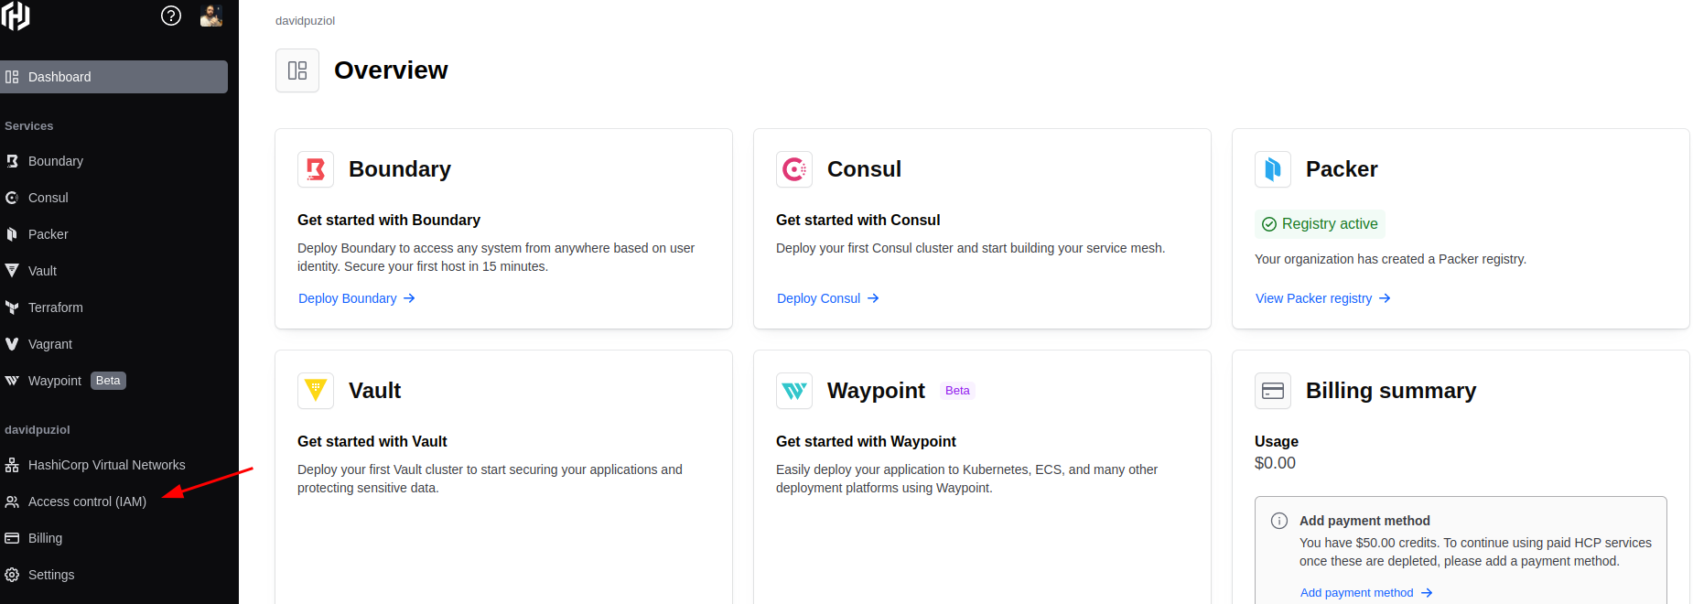
Task: Click the Boundary card logo icon
Action: tap(316, 169)
